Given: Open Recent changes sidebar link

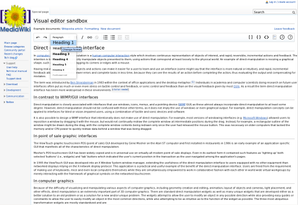Looking at the screenshot, I should pyautogui.click(x=13, y=54).
